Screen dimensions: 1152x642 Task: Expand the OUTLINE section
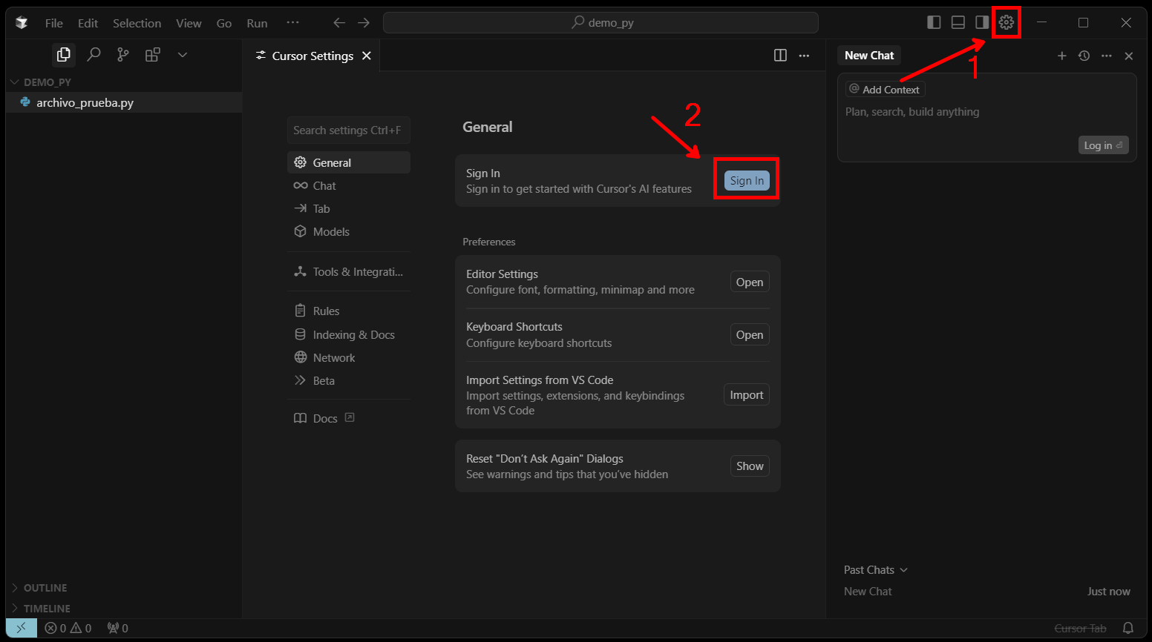click(124, 588)
